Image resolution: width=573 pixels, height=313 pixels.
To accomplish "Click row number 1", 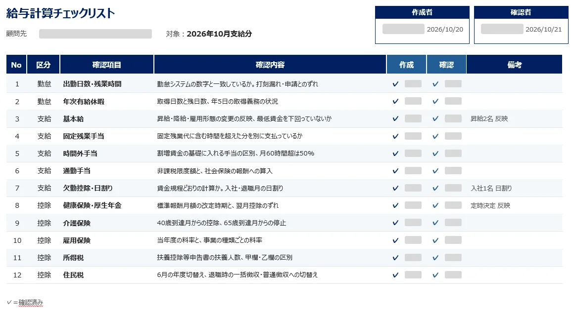I will point(17,84).
